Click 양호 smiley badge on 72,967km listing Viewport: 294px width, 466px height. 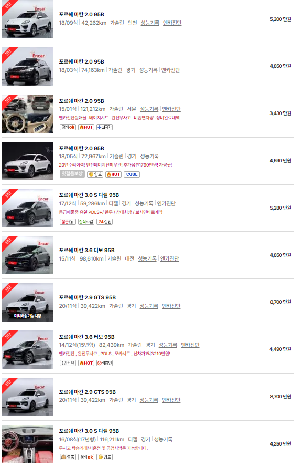[x=95, y=174]
